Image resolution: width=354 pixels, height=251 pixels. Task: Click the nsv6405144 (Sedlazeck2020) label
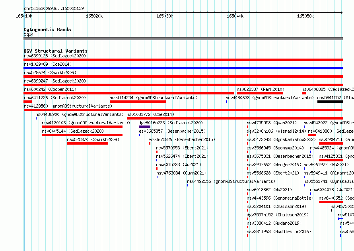click(73, 131)
